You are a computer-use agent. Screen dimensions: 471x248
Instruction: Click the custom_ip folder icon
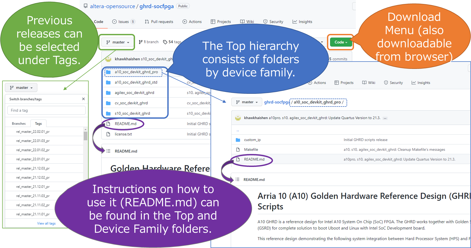coord(238,140)
